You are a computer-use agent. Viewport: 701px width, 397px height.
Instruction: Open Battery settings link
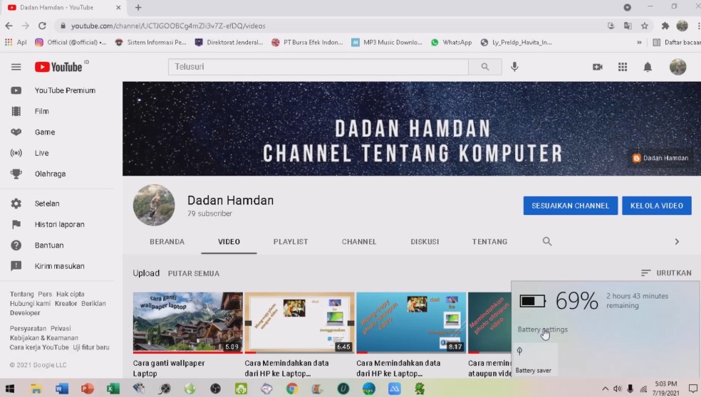(x=542, y=329)
